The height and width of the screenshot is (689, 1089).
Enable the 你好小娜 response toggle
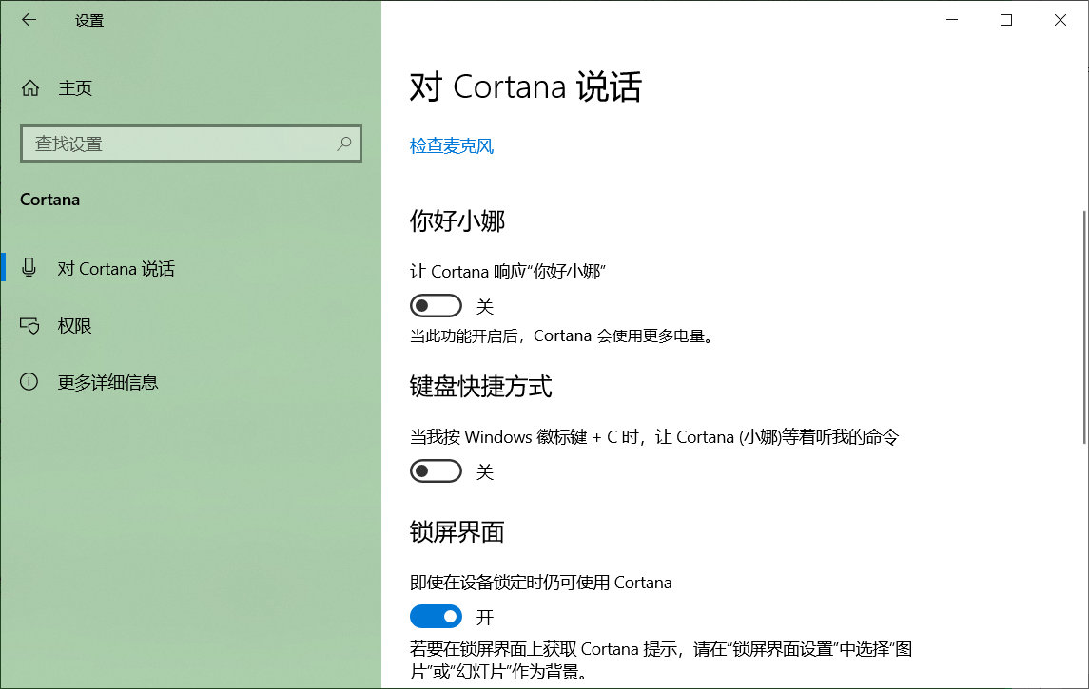(436, 304)
